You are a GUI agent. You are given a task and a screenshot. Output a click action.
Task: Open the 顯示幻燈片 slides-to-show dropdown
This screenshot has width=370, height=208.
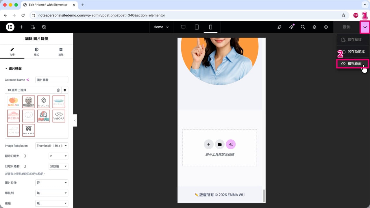[58, 156]
